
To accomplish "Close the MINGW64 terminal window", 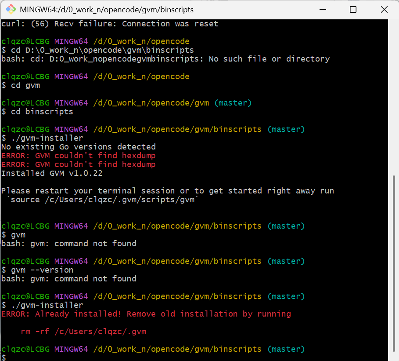I will click(384, 9).
